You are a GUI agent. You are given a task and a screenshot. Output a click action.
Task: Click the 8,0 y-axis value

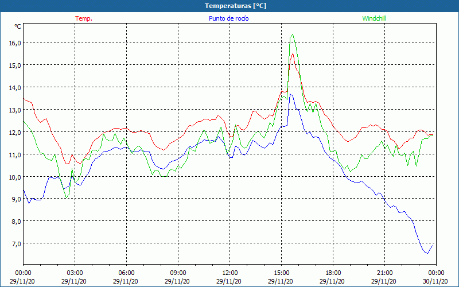tap(16, 221)
